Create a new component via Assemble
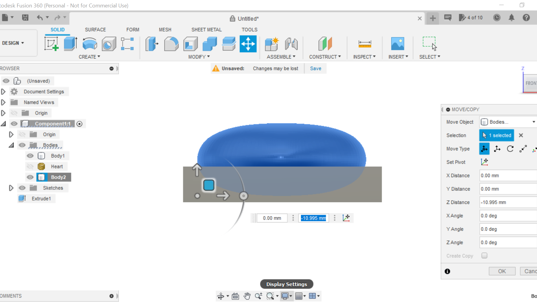 [271, 44]
